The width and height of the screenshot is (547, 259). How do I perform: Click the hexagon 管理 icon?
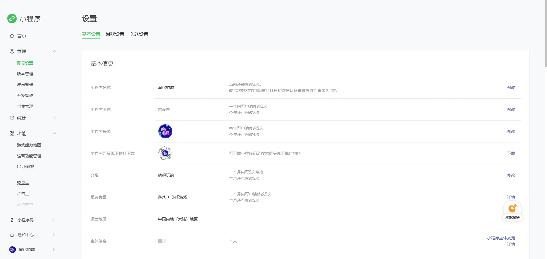pyautogui.click(x=12, y=51)
